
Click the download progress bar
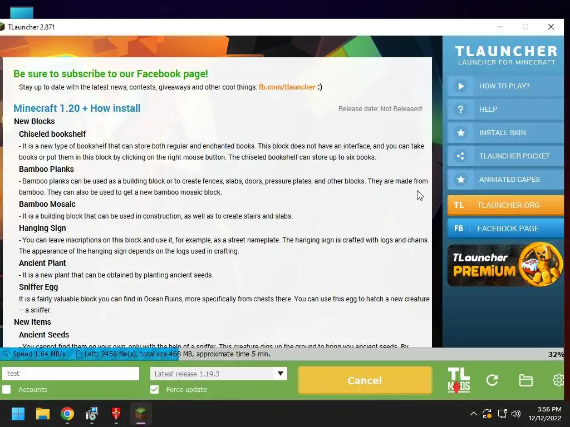[282, 354]
